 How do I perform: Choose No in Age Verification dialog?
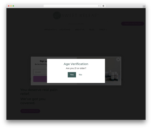click(x=80, y=75)
